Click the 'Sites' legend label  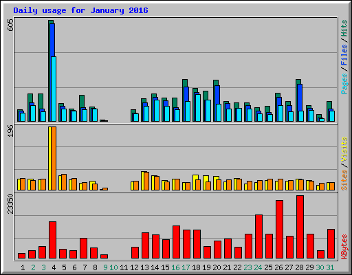point(344,180)
